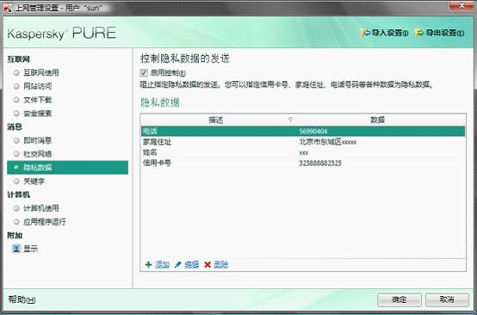
Task: Click the 导出设置 text link
Action: pos(445,33)
